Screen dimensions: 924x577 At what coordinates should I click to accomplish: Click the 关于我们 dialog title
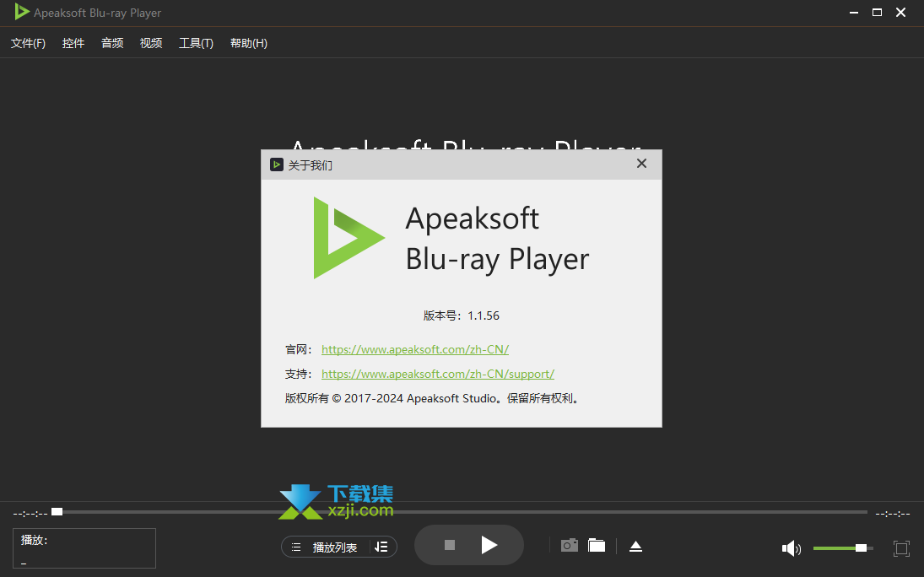[x=310, y=165]
